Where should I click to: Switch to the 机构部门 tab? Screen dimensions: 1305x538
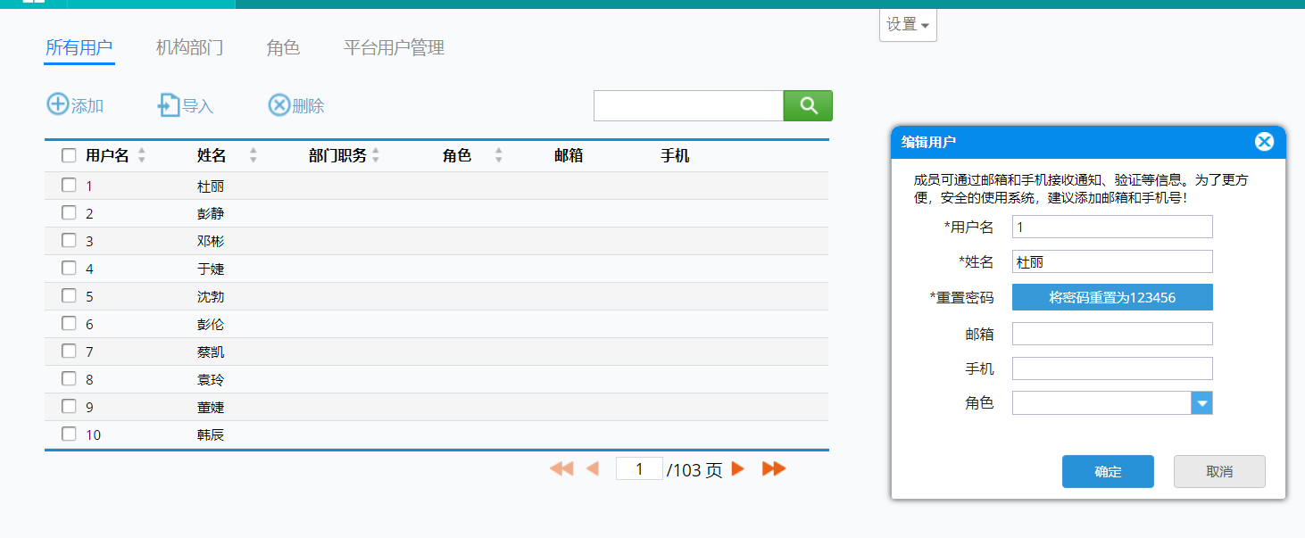point(189,48)
